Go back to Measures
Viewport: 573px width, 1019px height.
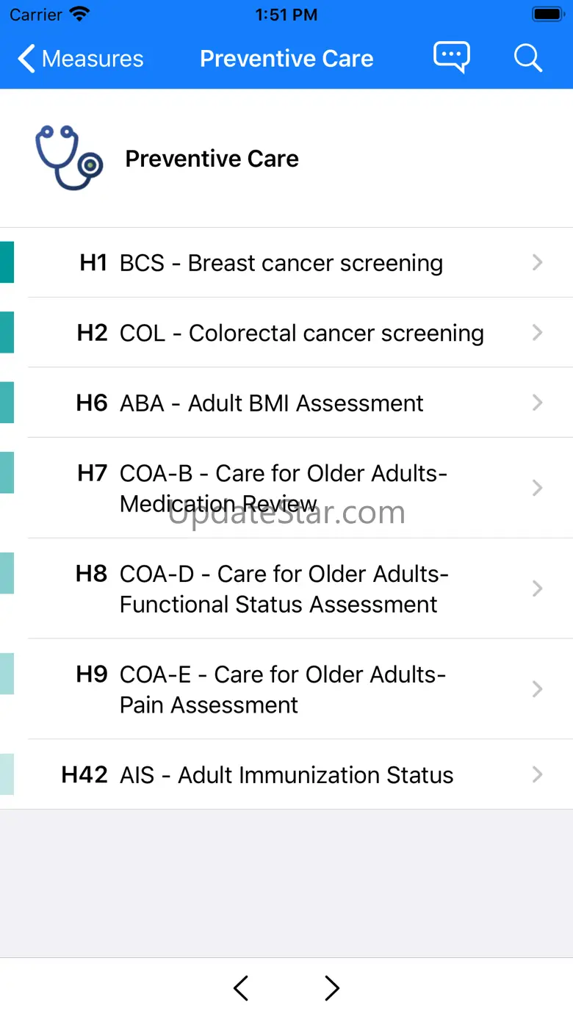tap(81, 59)
